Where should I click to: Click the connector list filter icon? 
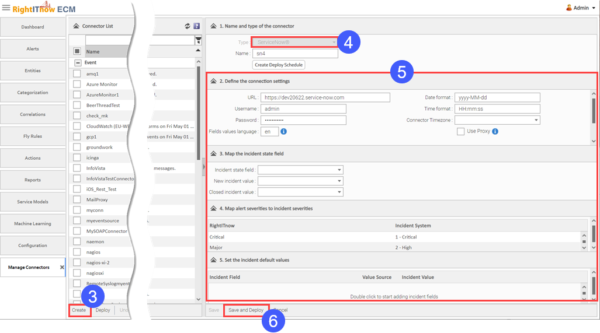[x=198, y=40]
